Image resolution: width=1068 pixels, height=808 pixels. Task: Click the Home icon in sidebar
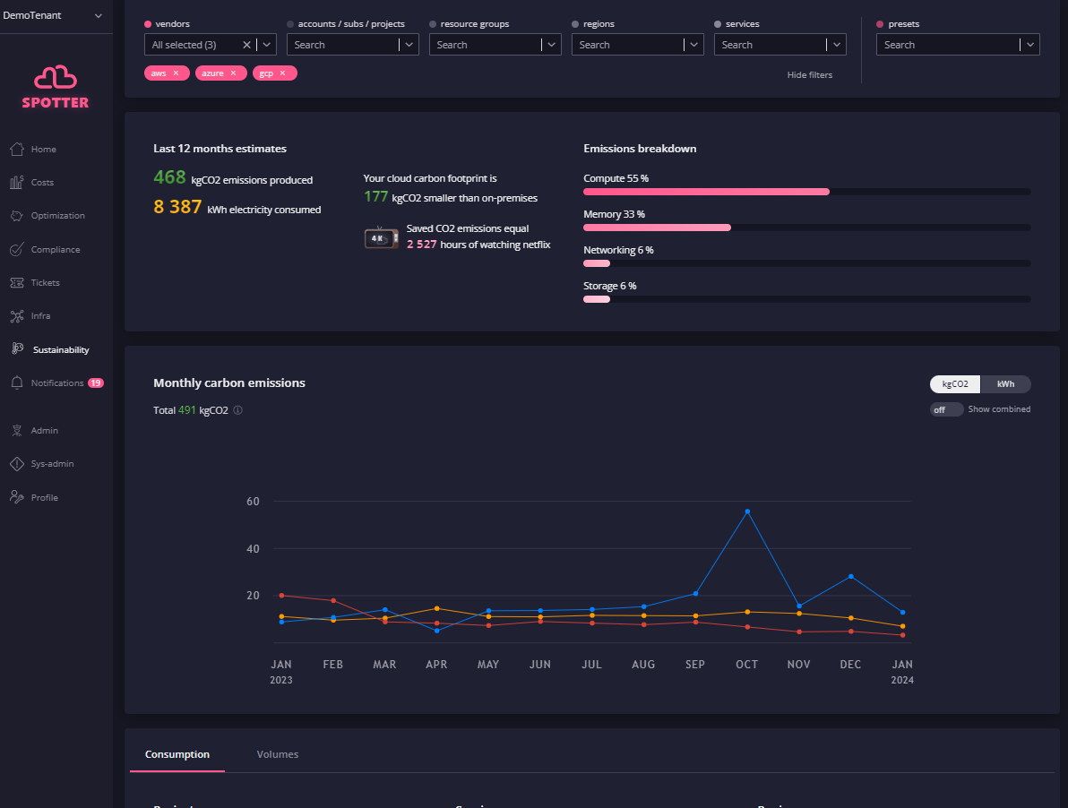pos(16,149)
